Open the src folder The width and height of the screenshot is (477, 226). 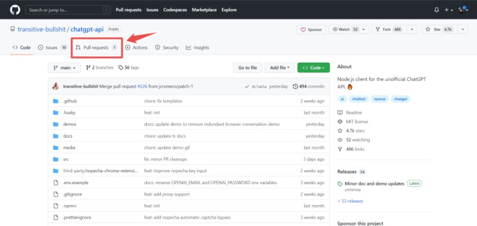[66, 159]
